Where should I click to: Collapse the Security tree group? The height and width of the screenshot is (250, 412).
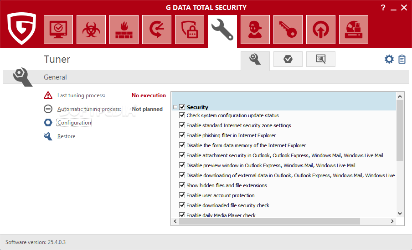pos(175,107)
